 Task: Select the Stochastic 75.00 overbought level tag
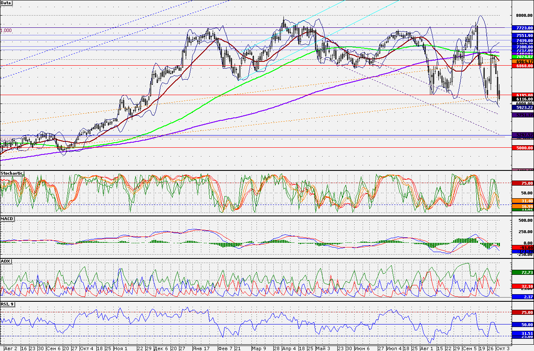[x=522, y=183]
